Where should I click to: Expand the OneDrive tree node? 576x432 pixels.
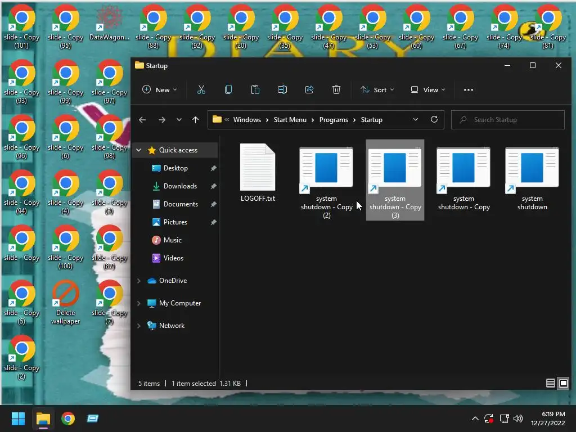139,281
